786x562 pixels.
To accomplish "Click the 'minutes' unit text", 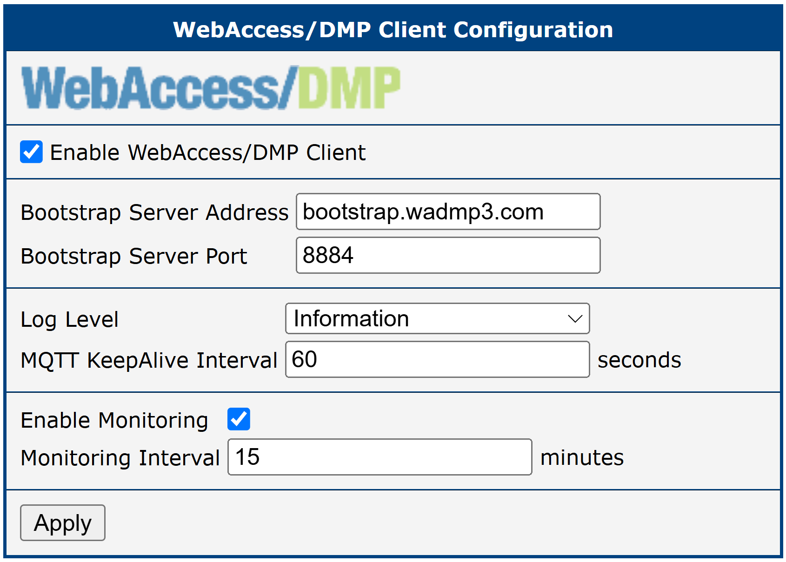I will click(582, 457).
